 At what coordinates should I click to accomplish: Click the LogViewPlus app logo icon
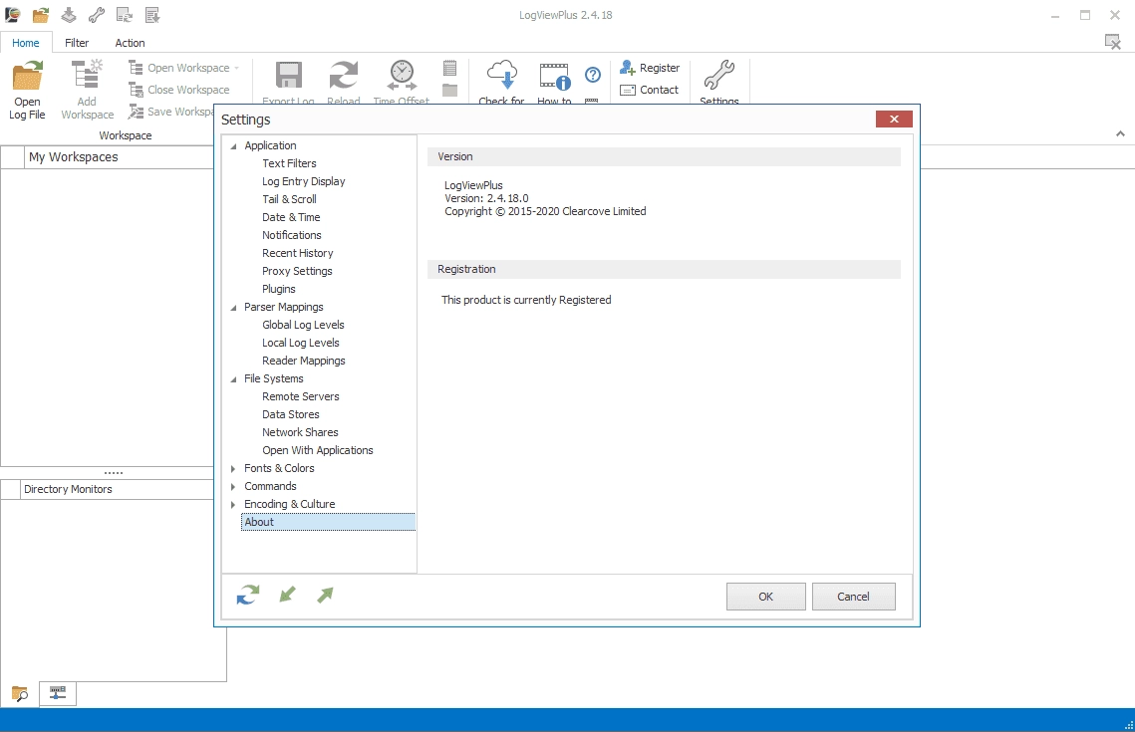tap(12, 15)
